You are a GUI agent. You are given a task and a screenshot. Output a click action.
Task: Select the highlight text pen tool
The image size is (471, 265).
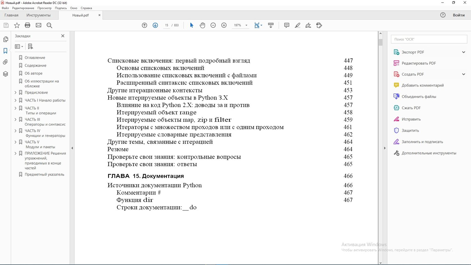click(297, 25)
